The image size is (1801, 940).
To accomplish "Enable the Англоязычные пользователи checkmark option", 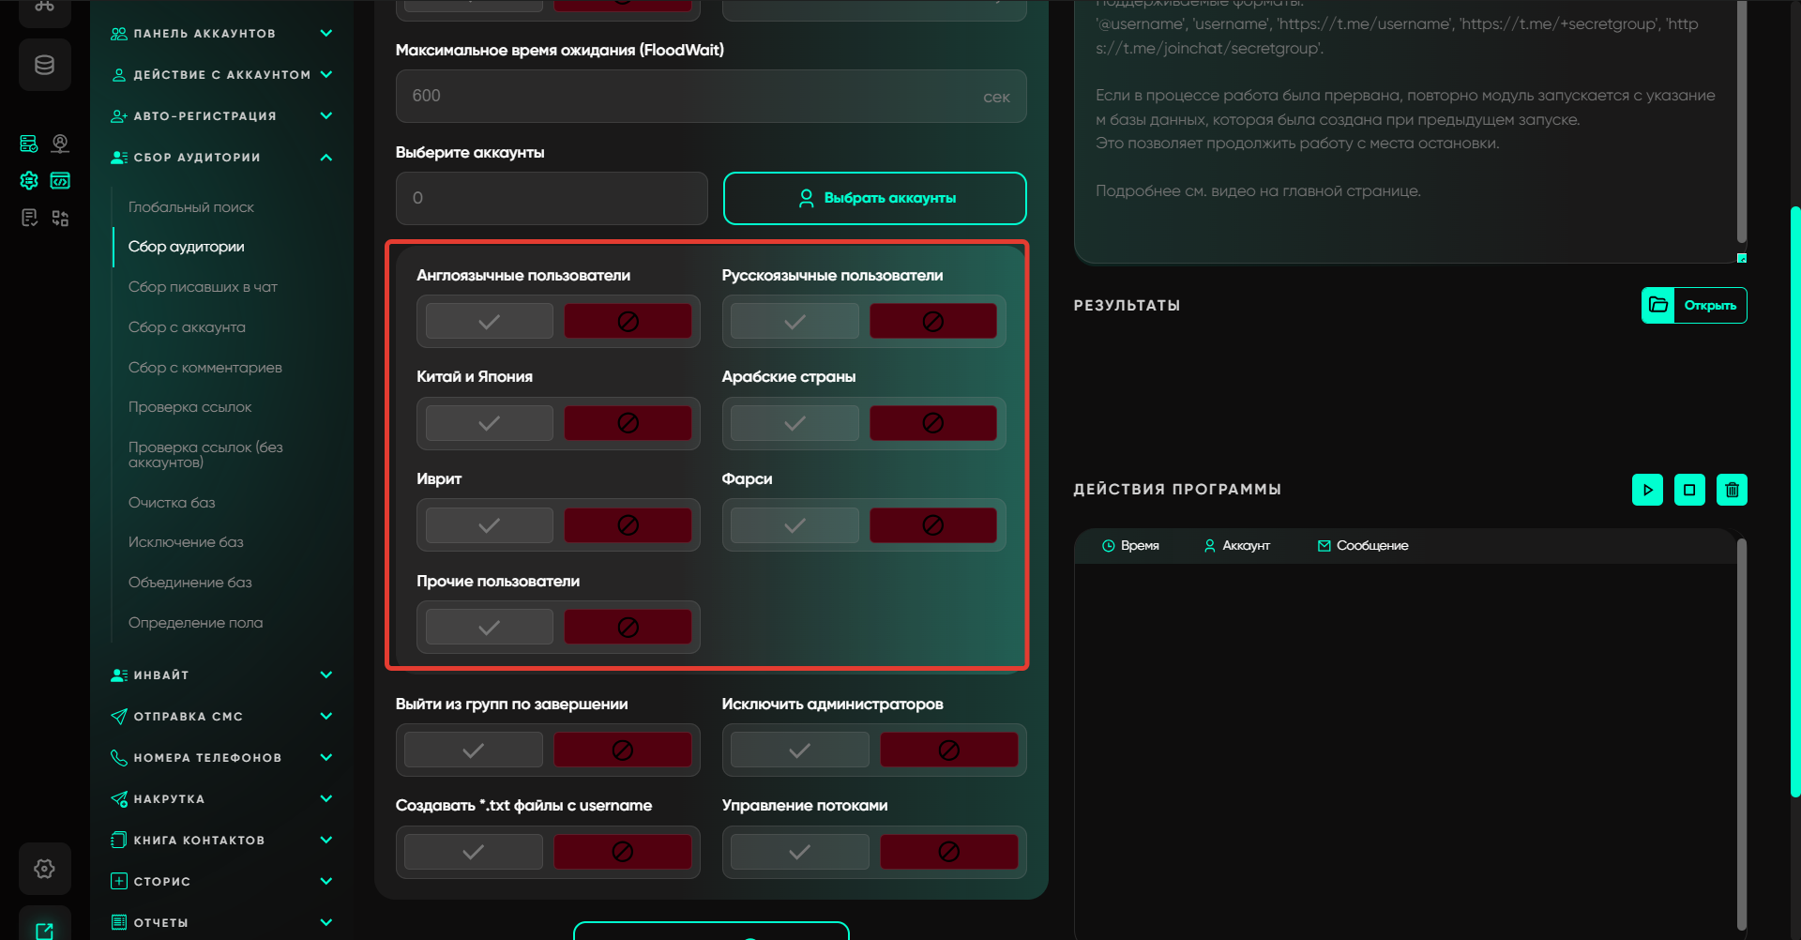I will tap(489, 322).
